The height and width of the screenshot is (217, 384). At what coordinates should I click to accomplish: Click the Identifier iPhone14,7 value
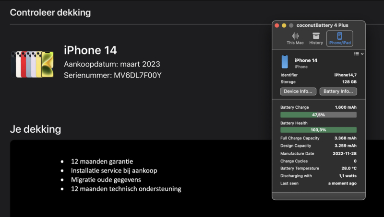tap(345, 75)
